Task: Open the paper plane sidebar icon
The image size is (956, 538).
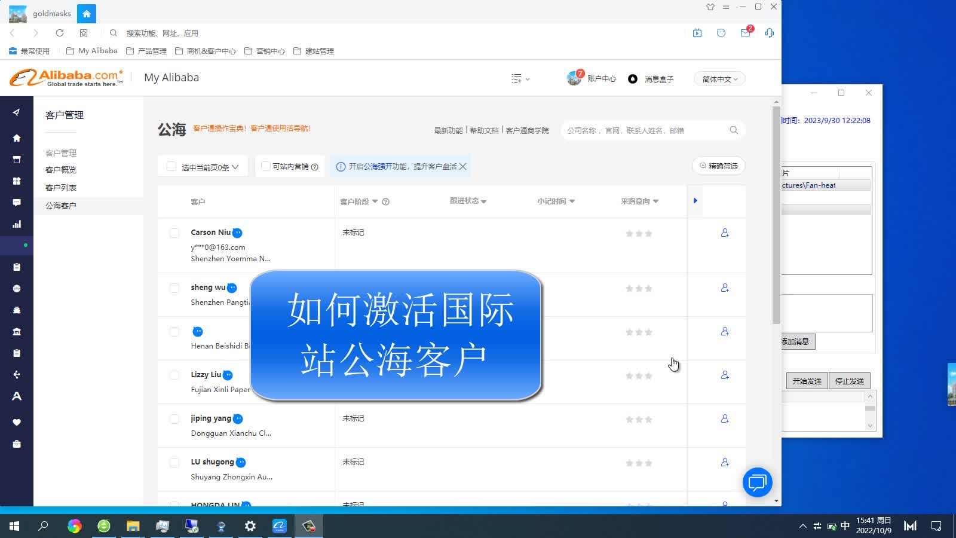Action: coord(17,112)
